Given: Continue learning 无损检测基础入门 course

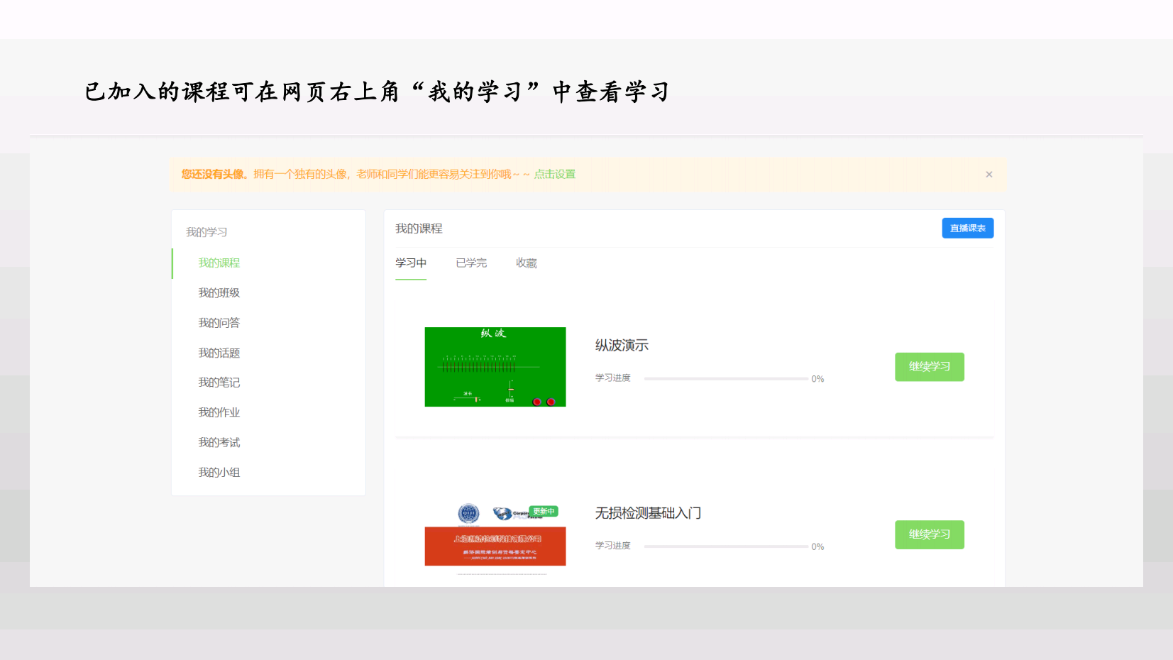Looking at the screenshot, I should pos(929,534).
